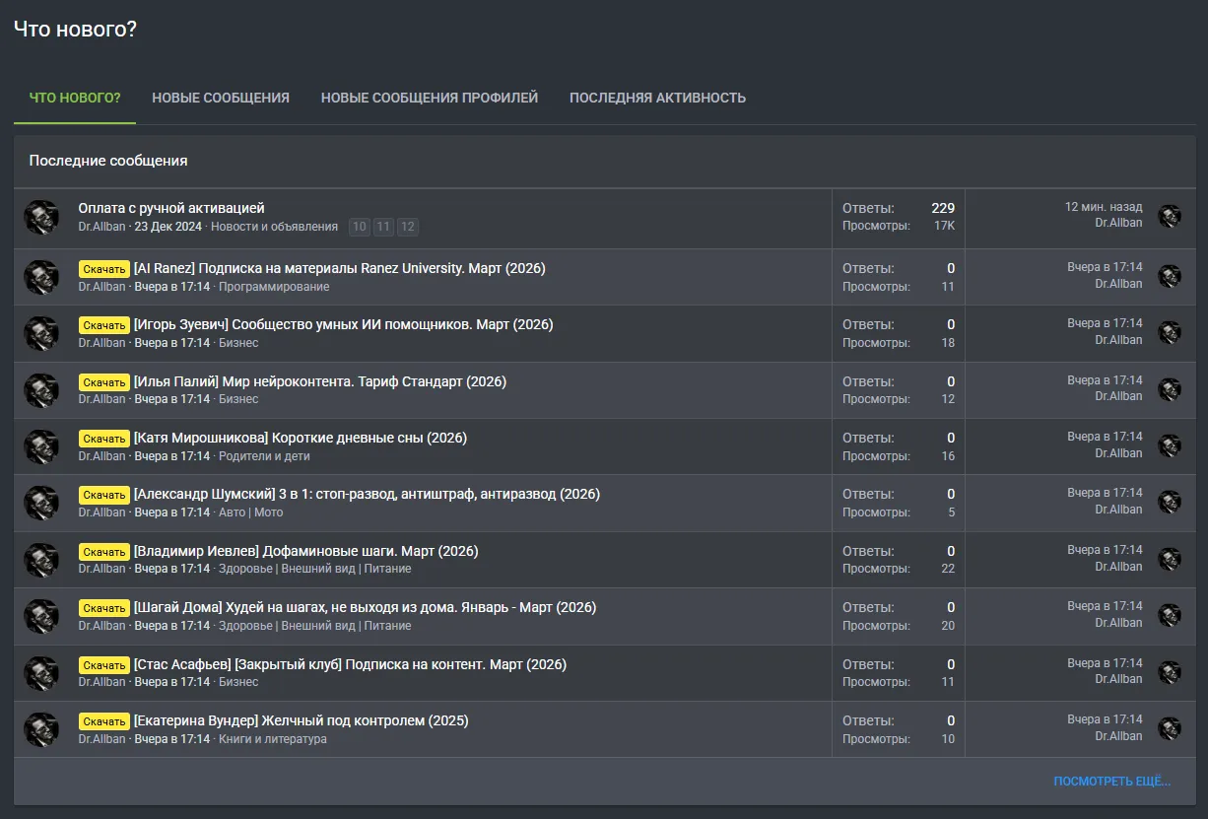The height and width of the screenshot is (819, 1208).
Task: Click last-poster avatar in Александр Шумский row
Action: (x=1170, y=502)
